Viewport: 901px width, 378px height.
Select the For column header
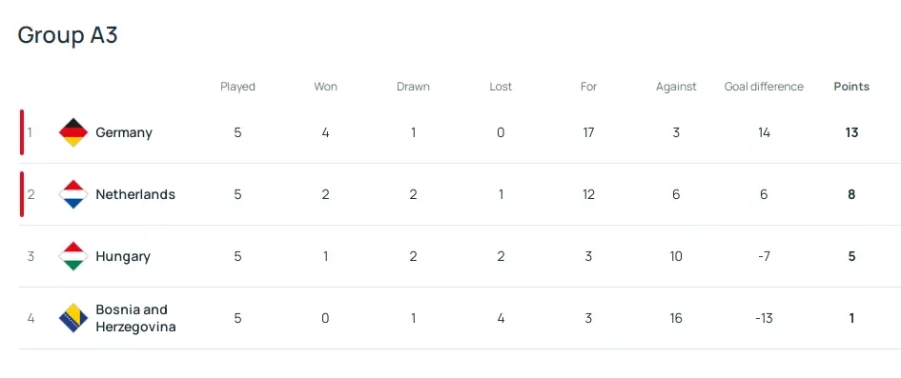coord(588,87)
